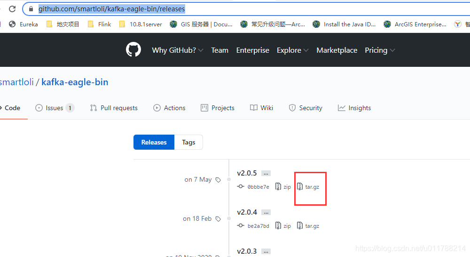Select the Releases button
Screen dimensions: 470x257
tap(154, 142)
